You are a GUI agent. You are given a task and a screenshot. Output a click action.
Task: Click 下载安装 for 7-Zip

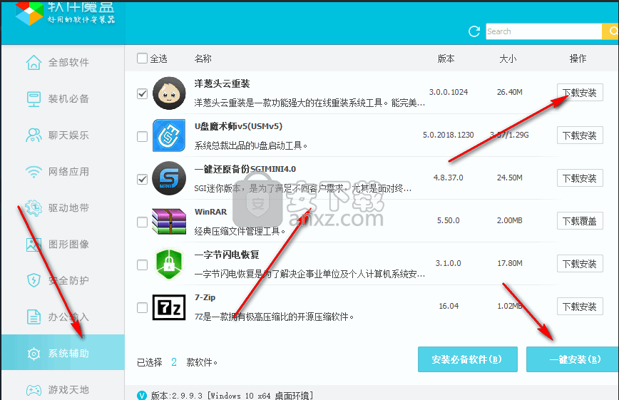(x=580, y=307)
